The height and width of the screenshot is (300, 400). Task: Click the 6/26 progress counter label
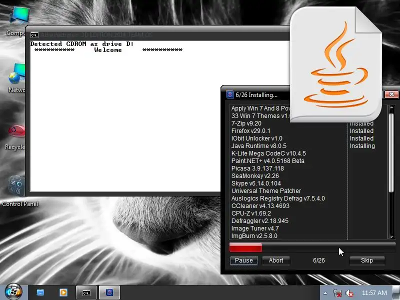click(x=319, y=260)
